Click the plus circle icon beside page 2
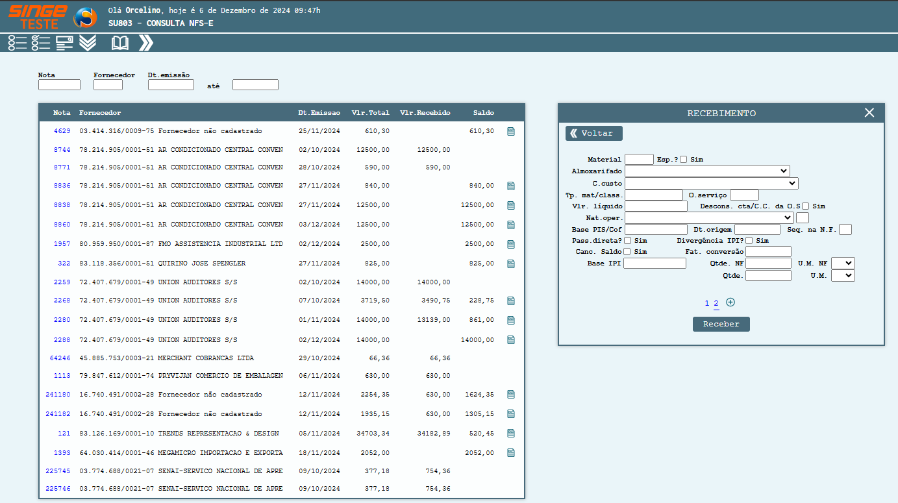This screenshot has height=503, width=898. (x=730, y=302)
